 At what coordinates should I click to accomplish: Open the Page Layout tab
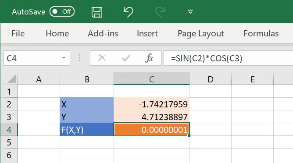[201, 34]
